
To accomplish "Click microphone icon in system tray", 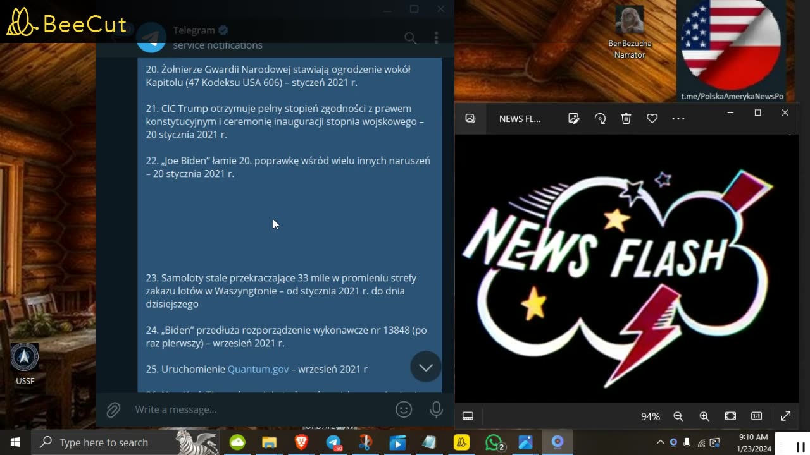I will coord(687,442).
